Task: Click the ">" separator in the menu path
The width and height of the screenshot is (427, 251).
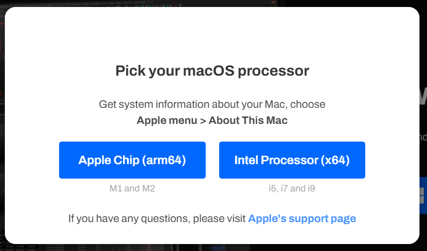Action: 202,120
